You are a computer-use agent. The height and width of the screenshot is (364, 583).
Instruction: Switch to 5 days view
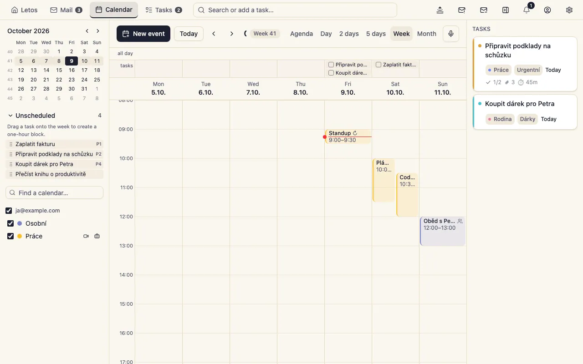(x=376, y=34)
